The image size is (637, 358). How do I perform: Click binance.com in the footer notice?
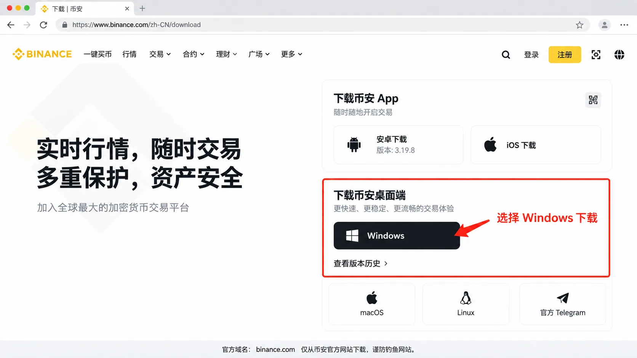[275, 349]
